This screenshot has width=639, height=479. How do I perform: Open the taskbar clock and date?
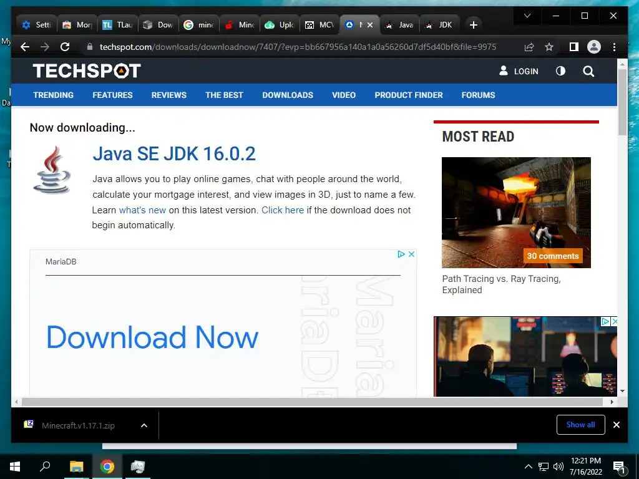click(585, 467)
